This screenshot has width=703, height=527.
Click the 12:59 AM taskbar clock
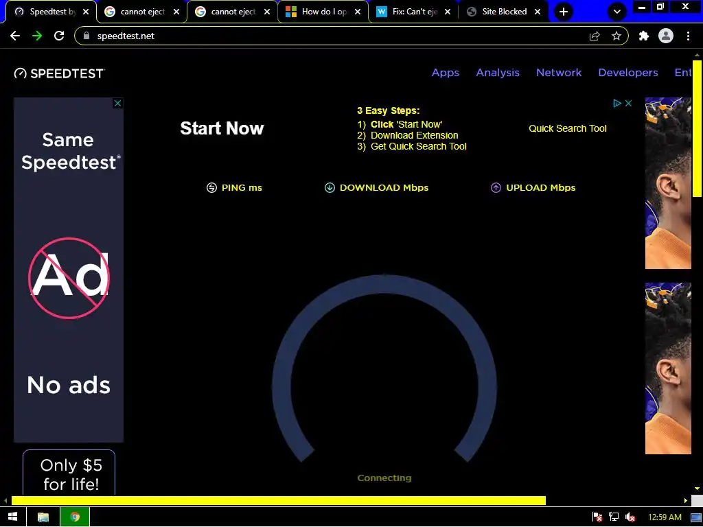coord(665,517)
